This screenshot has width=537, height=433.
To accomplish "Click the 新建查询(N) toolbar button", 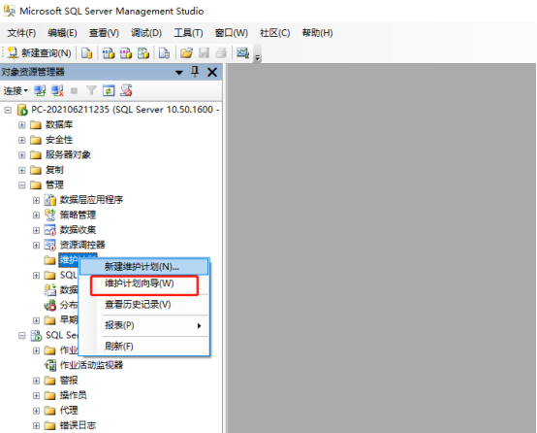I will coord(39,52).
